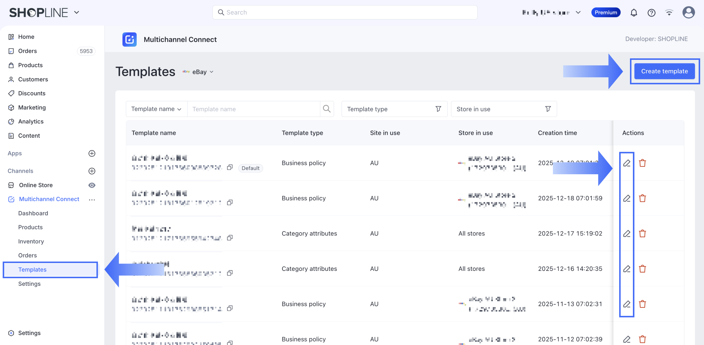
Task: Delete the 2025-12-17 Category attributes template
Action: [642, 234]
